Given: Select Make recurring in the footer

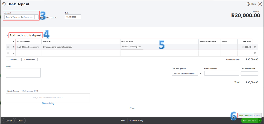Looking at the screenshot, I should click(136, 121).
